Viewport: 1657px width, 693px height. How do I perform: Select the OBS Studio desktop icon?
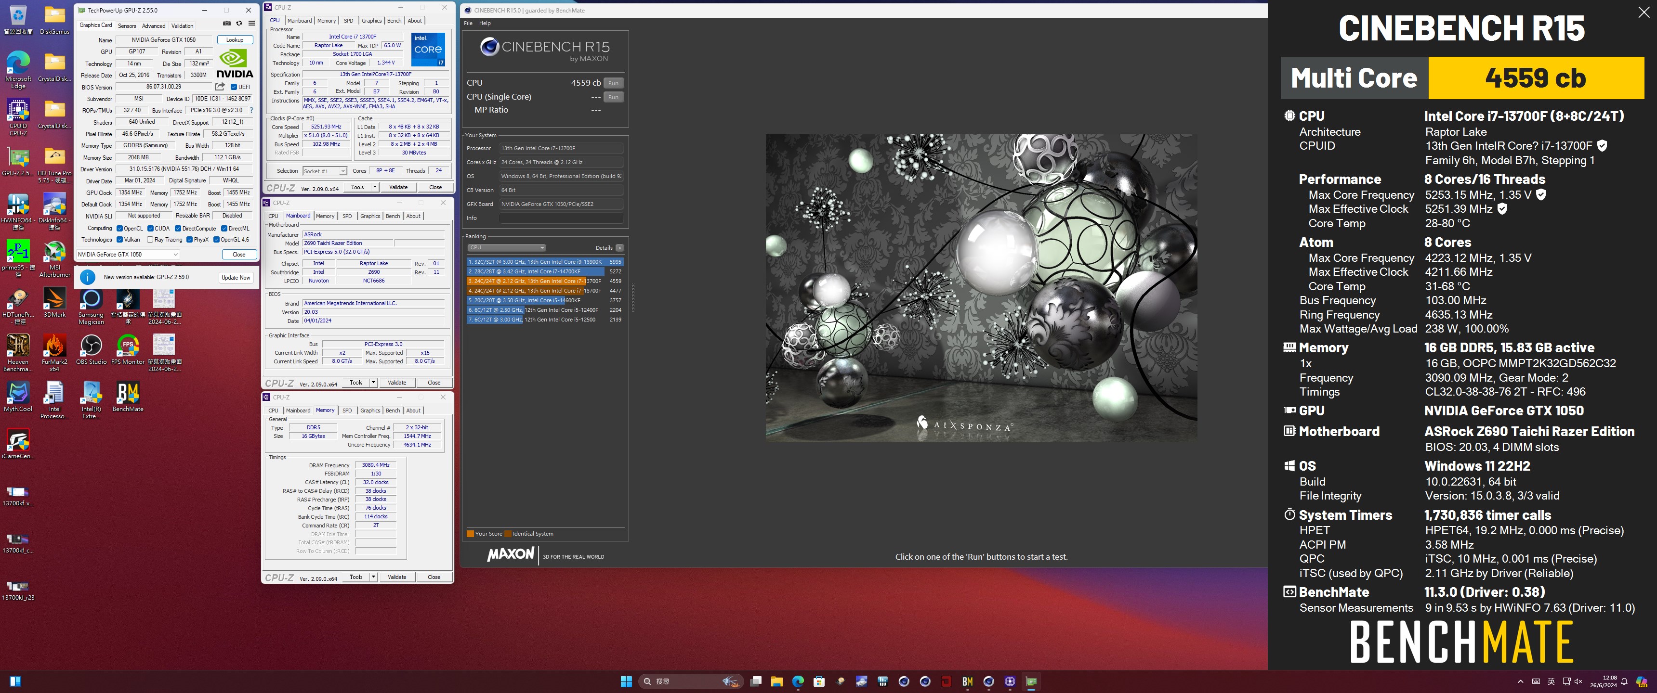pos(91,350)
